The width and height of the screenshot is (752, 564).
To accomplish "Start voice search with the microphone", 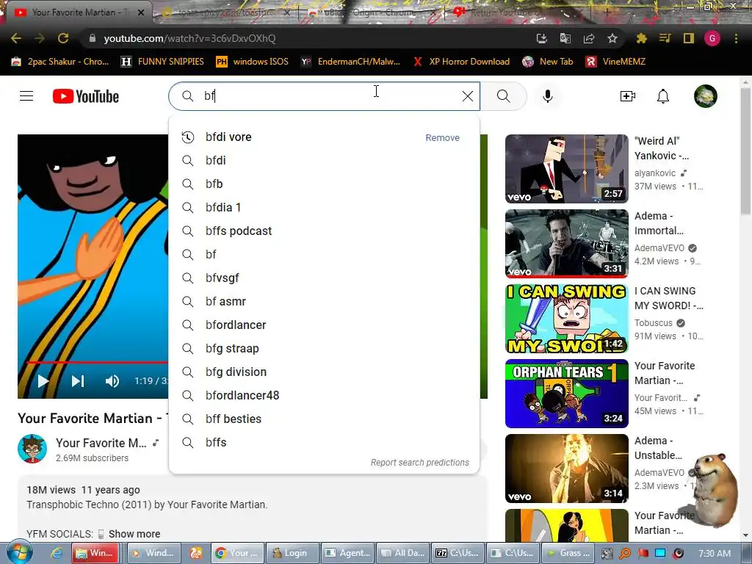I will [x=548, y=96].
